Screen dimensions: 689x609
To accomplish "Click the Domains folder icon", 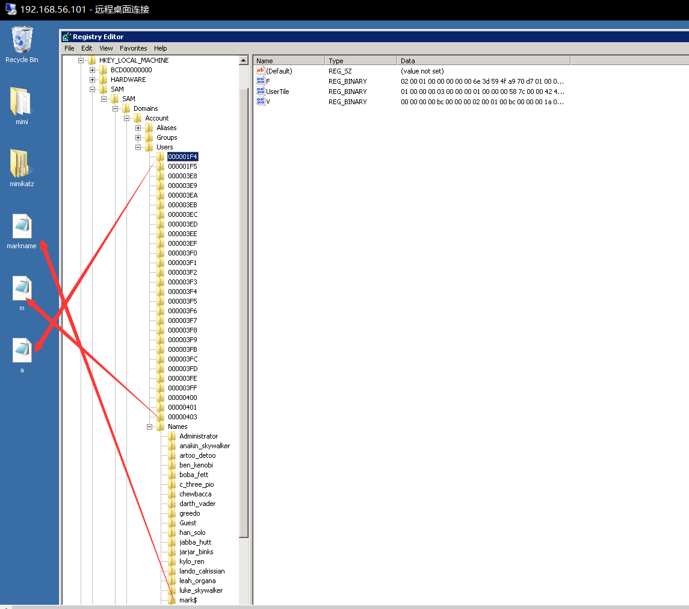I will 126,108.
